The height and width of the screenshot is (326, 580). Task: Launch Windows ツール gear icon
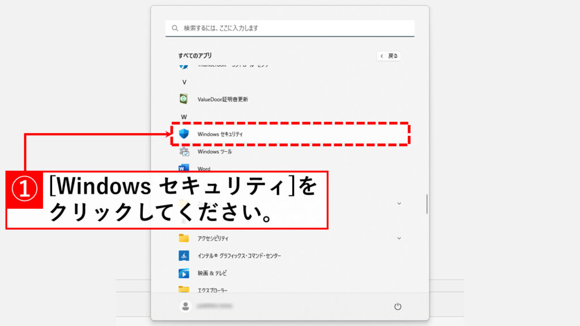[x=184, y=152]
